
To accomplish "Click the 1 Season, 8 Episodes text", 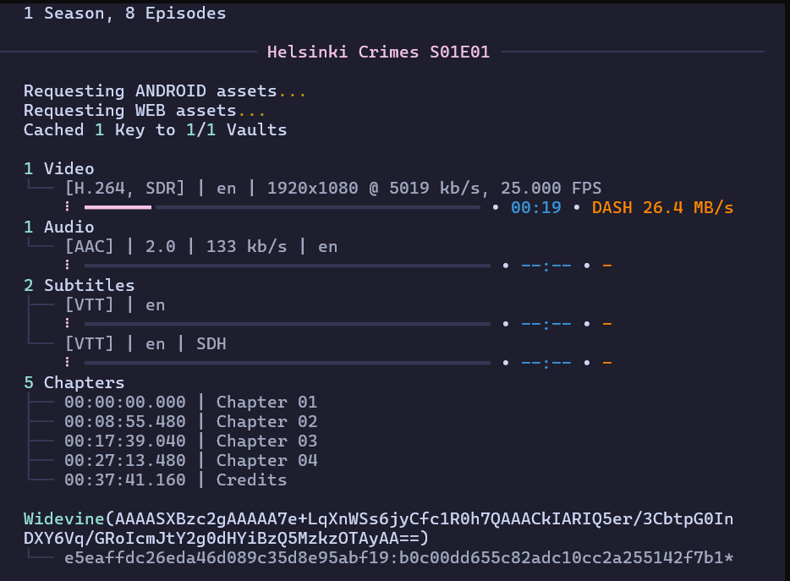I will pos(124,14).
